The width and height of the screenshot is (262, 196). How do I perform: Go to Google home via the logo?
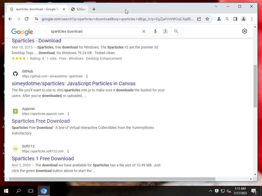point(22,32)
